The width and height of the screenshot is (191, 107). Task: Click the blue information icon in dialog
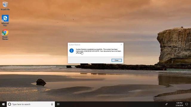click(x=72, y=51)
